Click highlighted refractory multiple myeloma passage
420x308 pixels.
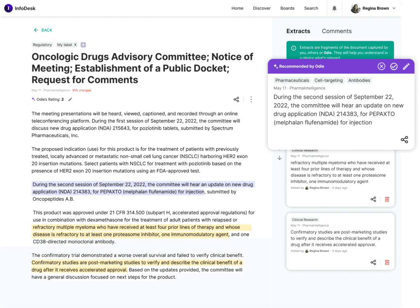tap(142, 231)
